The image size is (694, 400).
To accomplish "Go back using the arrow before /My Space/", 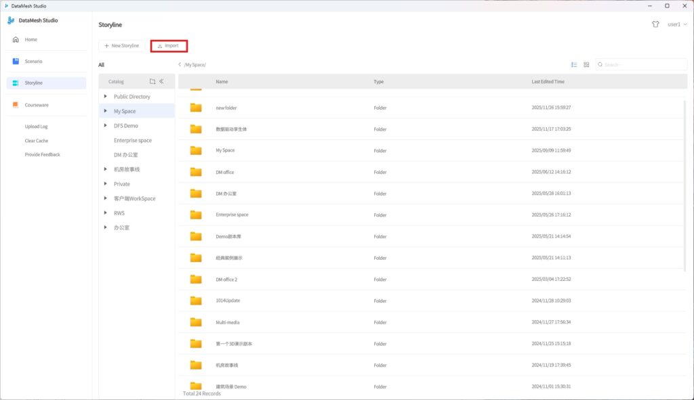I will click(x=180, y=65).
